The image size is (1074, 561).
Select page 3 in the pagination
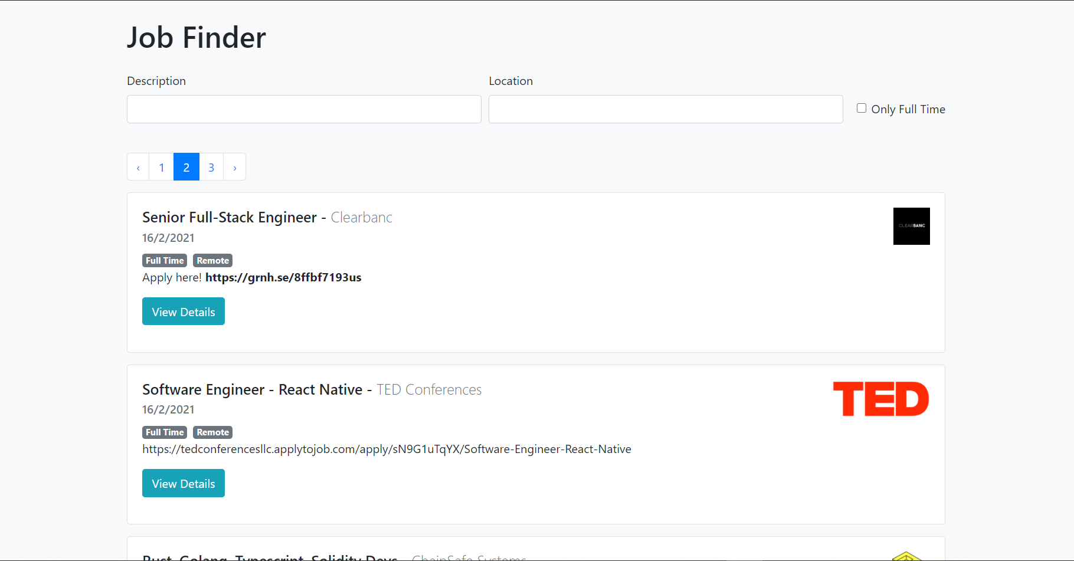coord(211,167)
